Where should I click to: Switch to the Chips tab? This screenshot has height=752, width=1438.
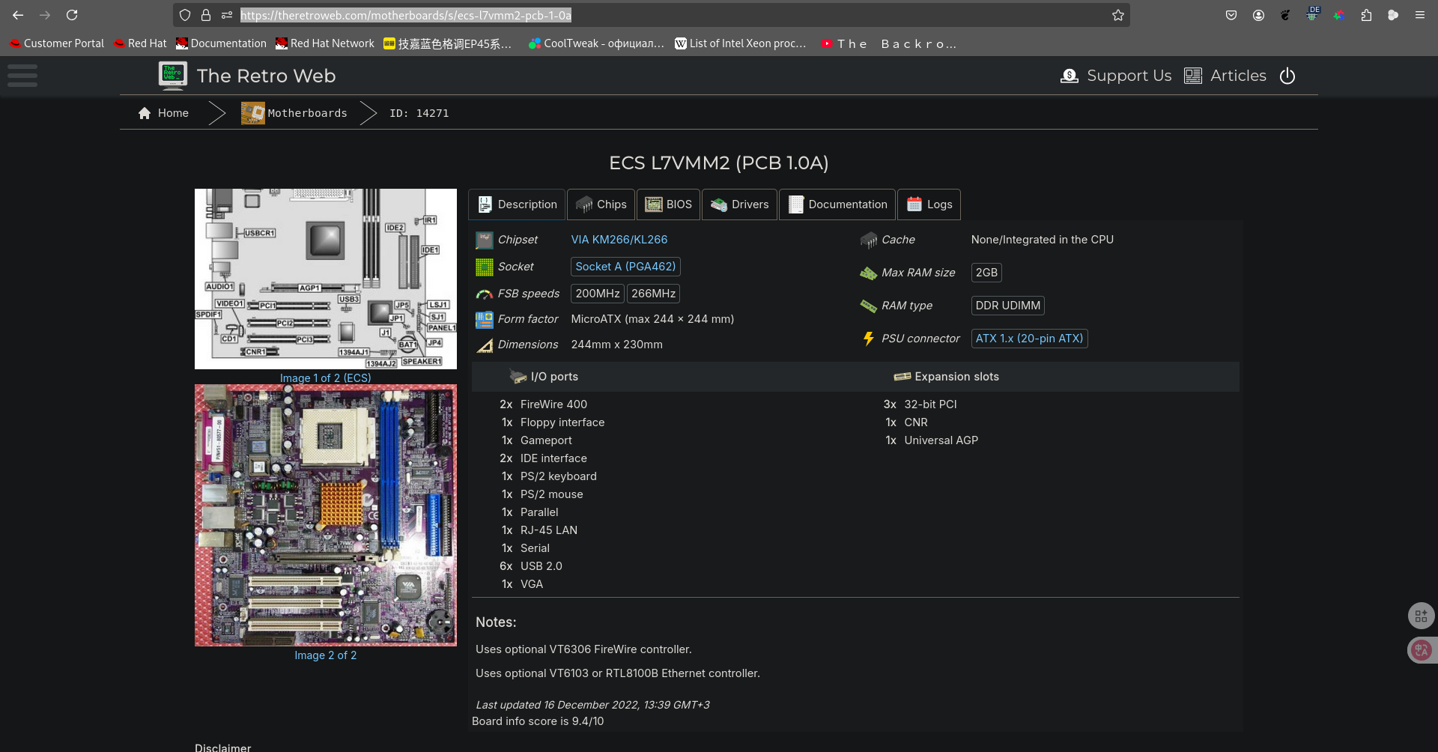pyautogui.click(x=601, y=204)
